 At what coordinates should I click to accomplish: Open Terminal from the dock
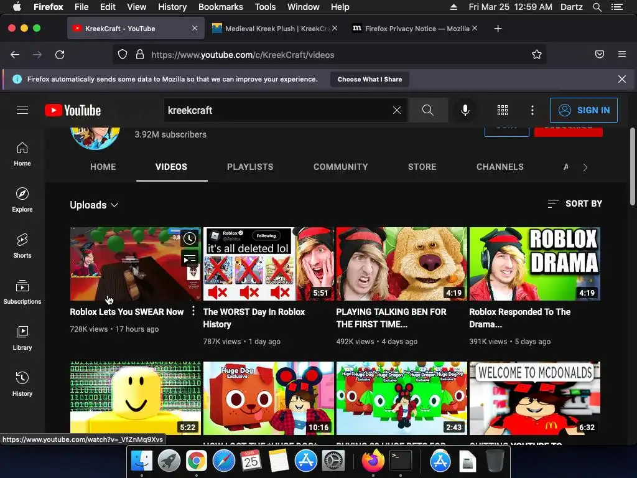tap(401, 461)
